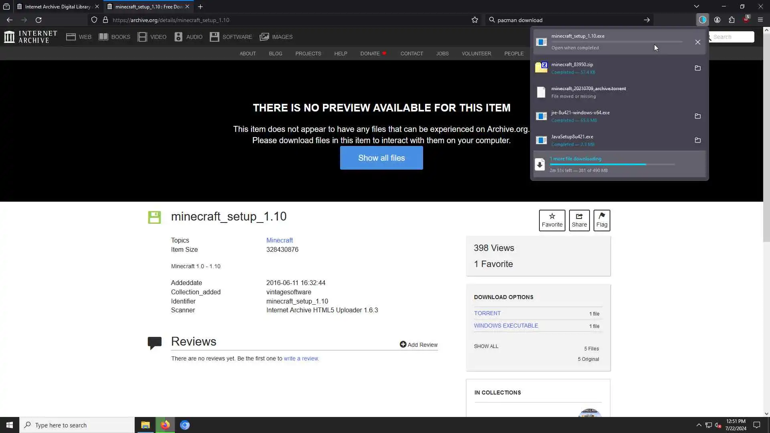Screen dimensions: 770x433
Task: Open the containing folder for jre-8u421-windows-x64.exe
Action: click(x=697, y=116)
